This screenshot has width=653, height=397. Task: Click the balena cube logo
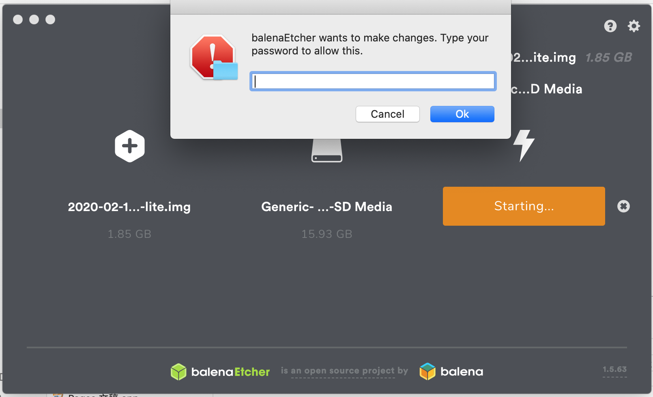click(x=427, y=371)
